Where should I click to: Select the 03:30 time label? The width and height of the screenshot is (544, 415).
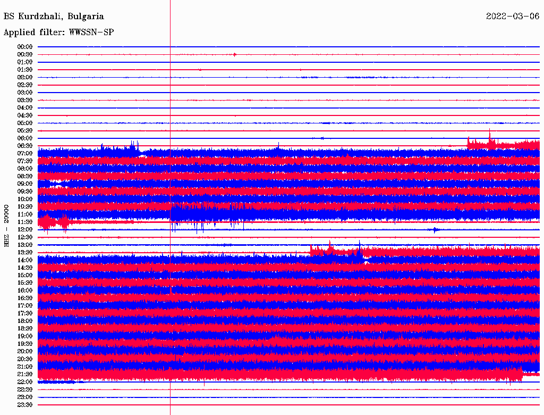tap(25, 100)
